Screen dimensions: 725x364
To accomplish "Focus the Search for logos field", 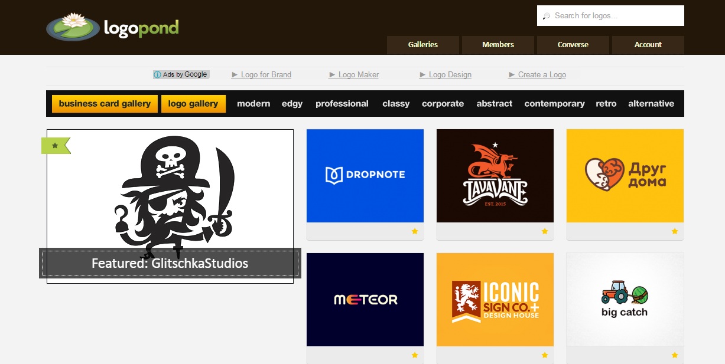I will click(x=610, y=16).
